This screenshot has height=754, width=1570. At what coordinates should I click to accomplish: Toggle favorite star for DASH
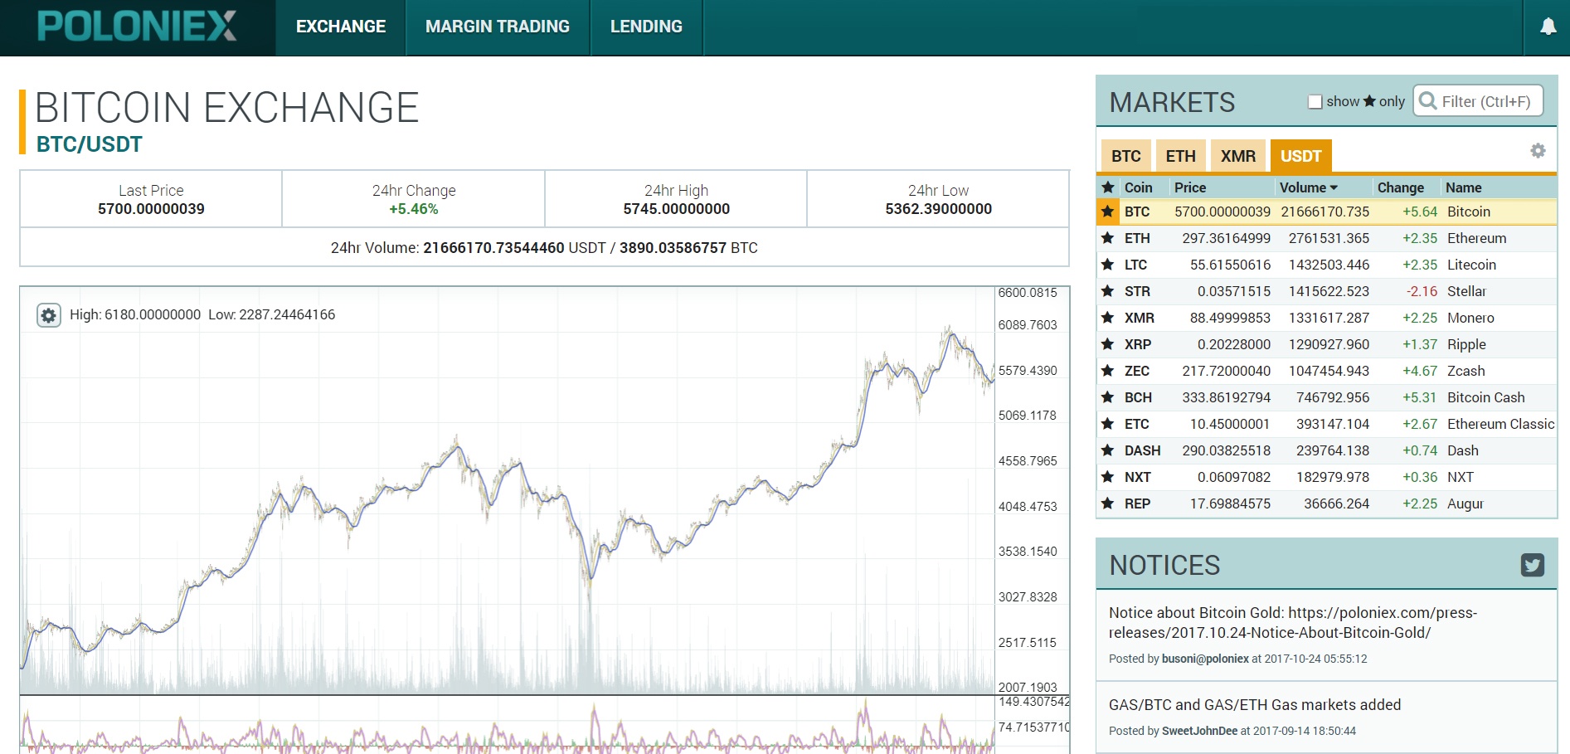coord(1107,450)
